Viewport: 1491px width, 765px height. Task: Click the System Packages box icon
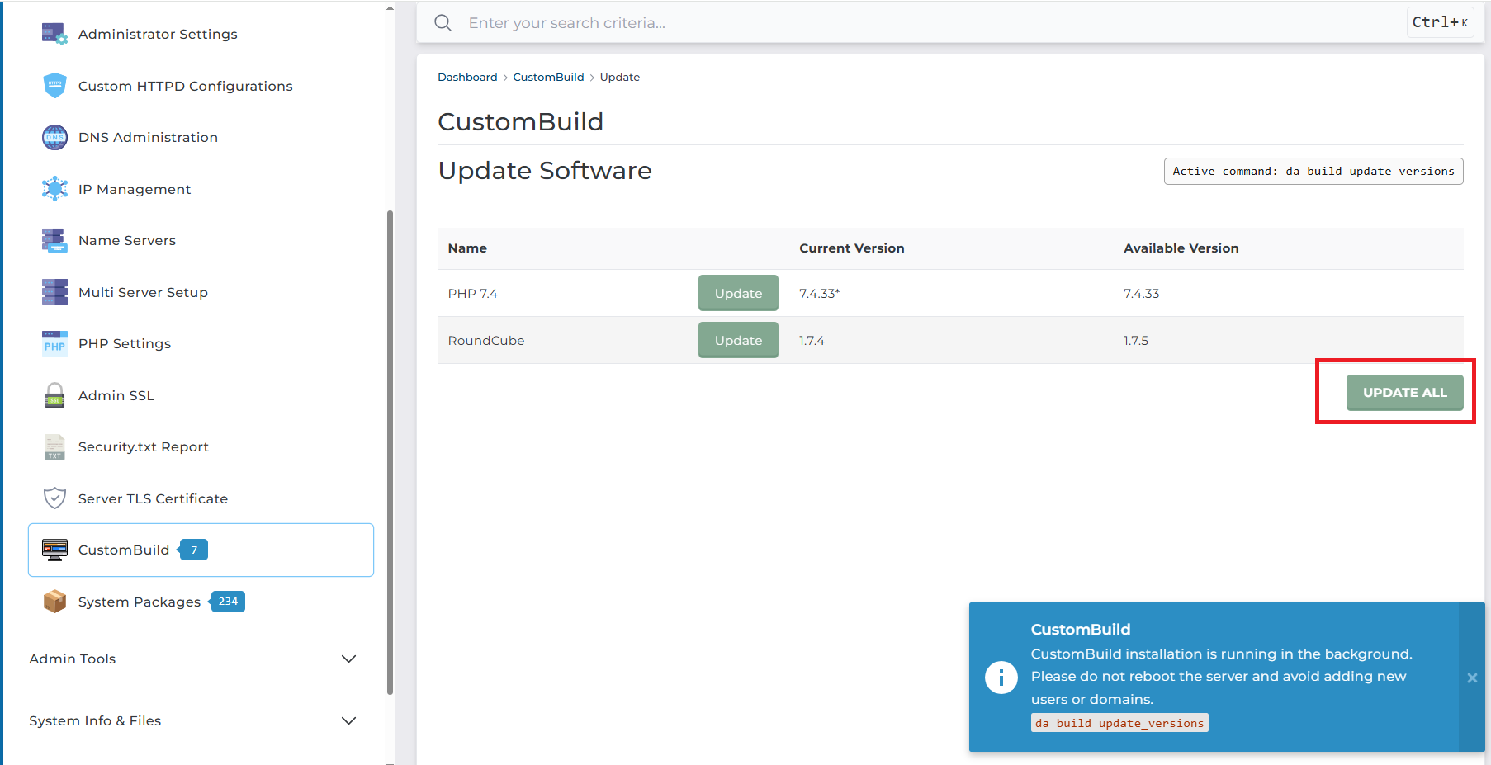click(54, 602)
